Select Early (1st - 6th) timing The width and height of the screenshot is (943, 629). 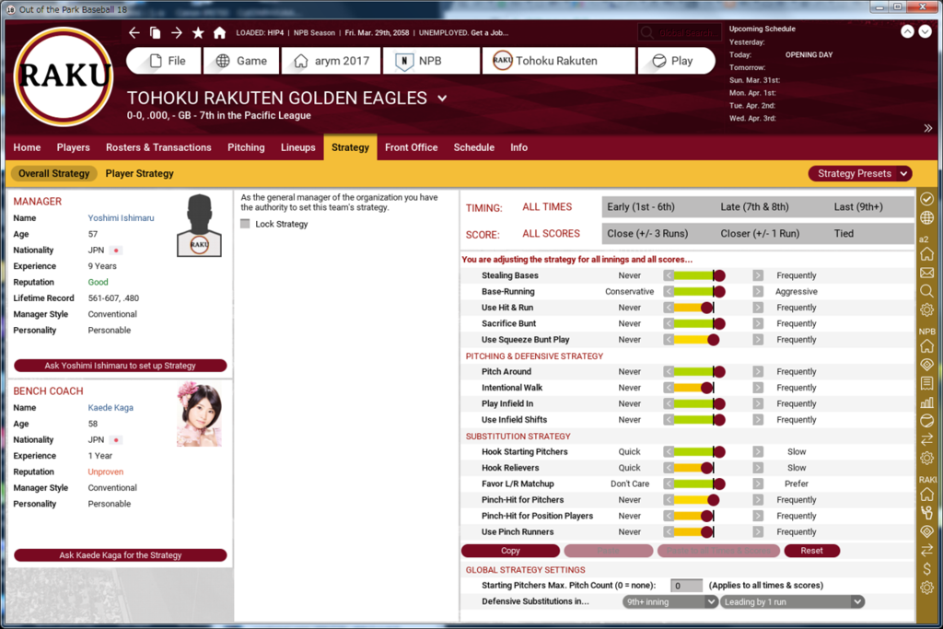point(641,207)
